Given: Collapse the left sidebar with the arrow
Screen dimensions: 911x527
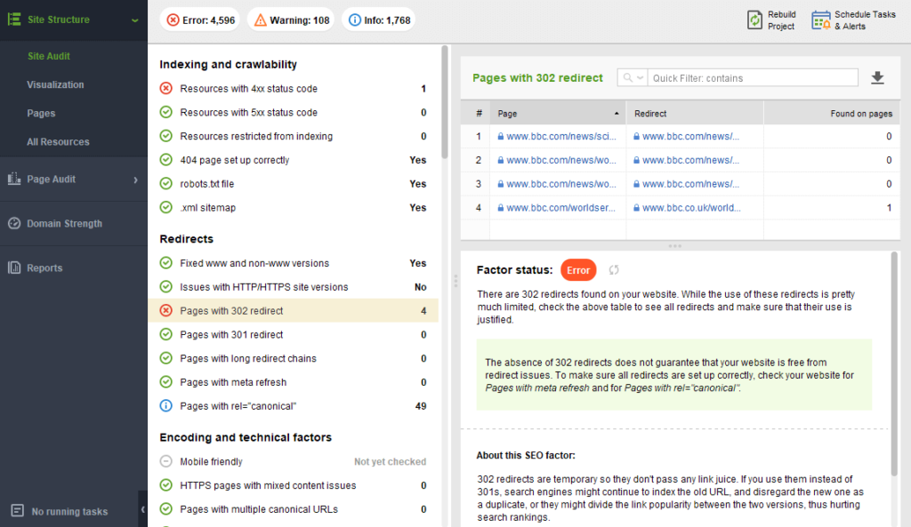Looking at the screenshot, I should [x=142, y=509].
